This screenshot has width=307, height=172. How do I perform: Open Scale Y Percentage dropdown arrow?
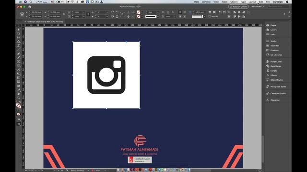[x=84, y=17]
